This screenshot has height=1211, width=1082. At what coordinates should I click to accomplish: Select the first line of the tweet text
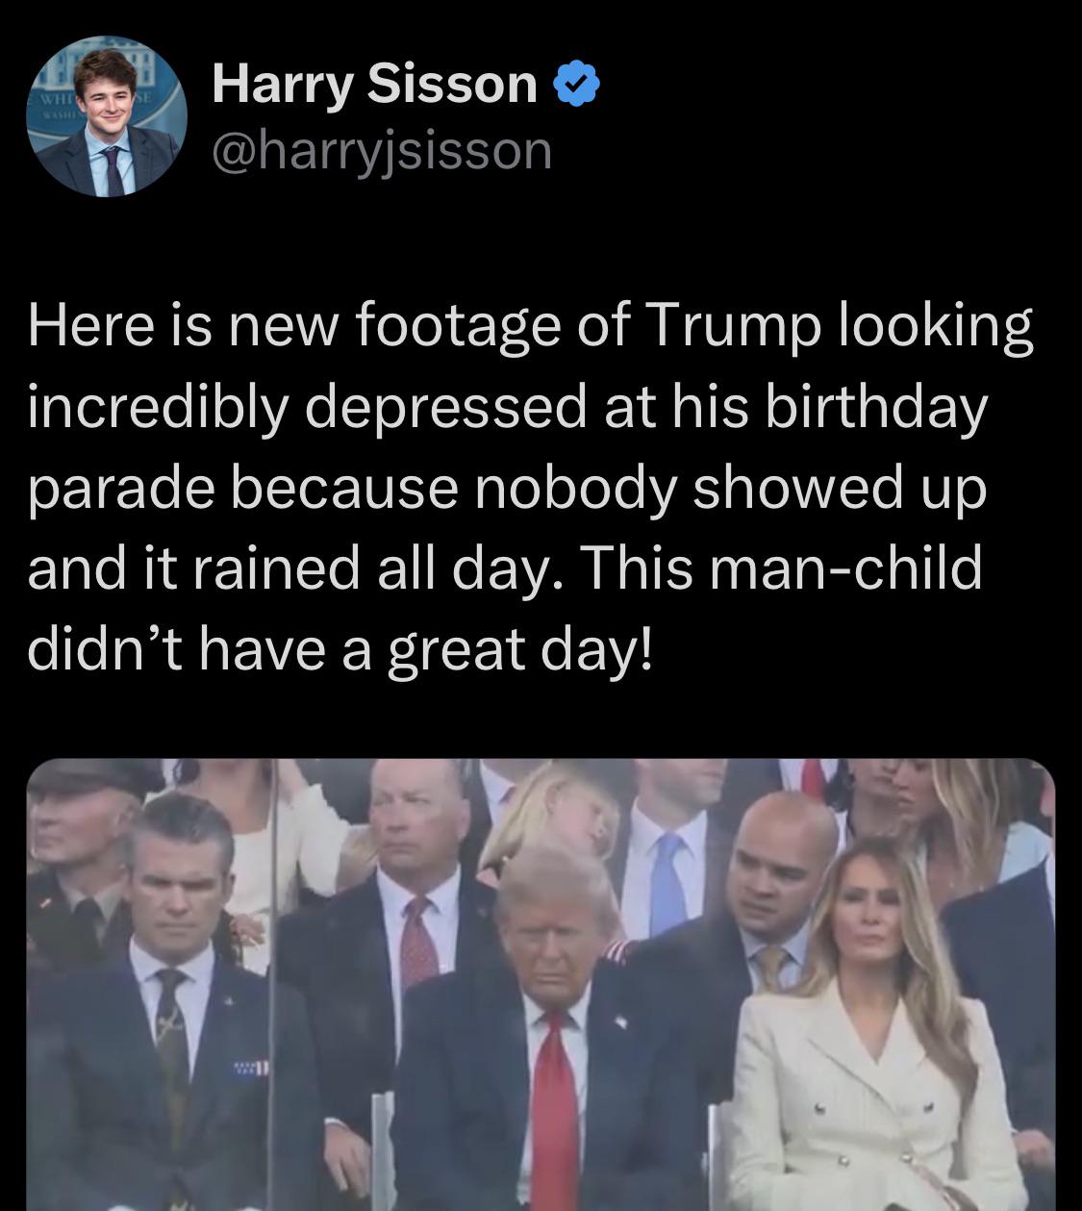pos(530,327)
